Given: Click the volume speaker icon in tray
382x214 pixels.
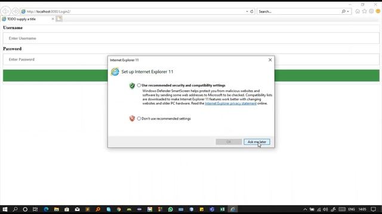Looking at the screenshot, I should [325, 209].
